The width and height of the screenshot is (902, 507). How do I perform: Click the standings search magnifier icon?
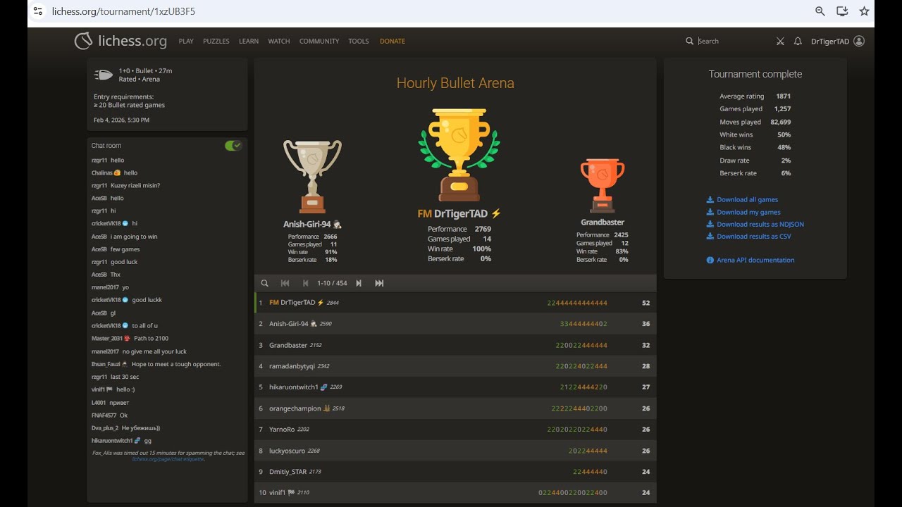point(265,283)
